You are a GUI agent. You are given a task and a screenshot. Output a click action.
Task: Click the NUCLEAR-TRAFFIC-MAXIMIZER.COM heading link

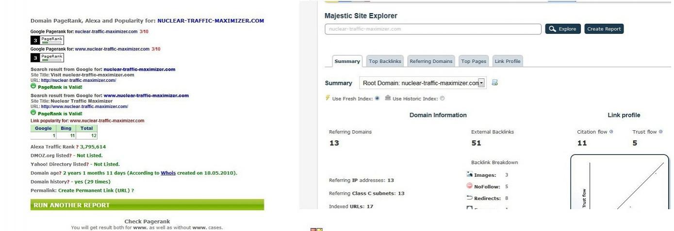(x=211, y=21)
